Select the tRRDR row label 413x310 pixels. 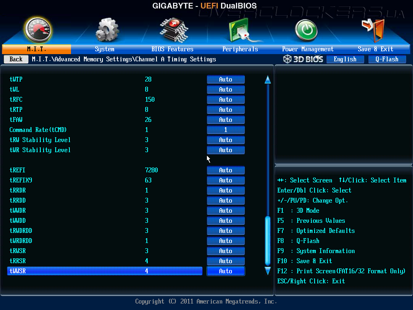click(x=18, y=190)
